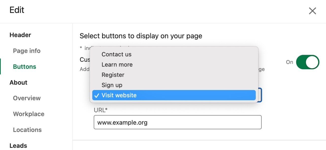Select Overview in the sidebar

[27, 98]
